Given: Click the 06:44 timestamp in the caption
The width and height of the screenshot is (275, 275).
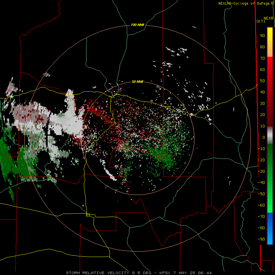Looking at the screenshot, I should click(205, 273).
